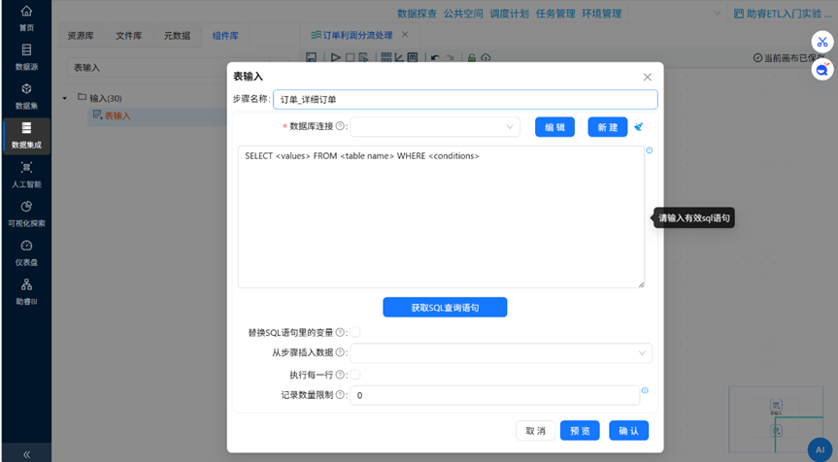Click help icon next to 执行每一行

tap(340, 375)
